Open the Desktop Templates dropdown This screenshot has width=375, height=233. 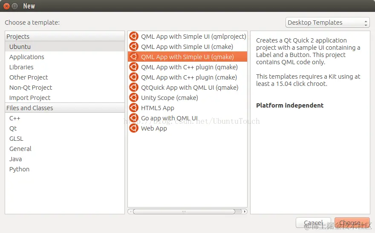pyautogui.click(x=327, y=23)
